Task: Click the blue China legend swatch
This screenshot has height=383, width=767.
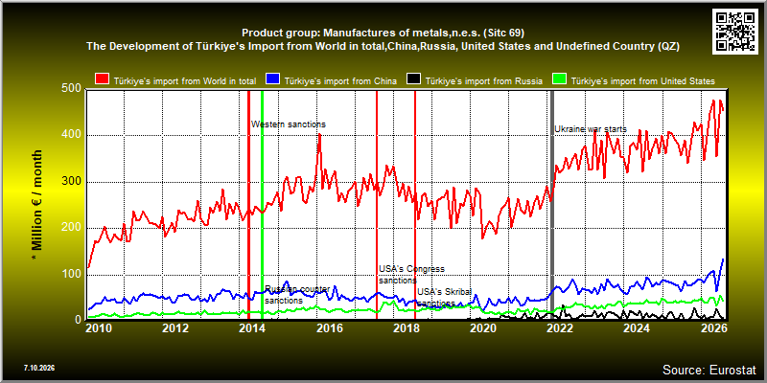Action: (x=273, y=80)
